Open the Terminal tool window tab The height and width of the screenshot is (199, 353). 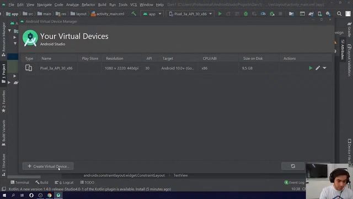click(20, 182)
